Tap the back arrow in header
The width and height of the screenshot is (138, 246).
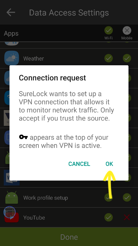(11, 12)
